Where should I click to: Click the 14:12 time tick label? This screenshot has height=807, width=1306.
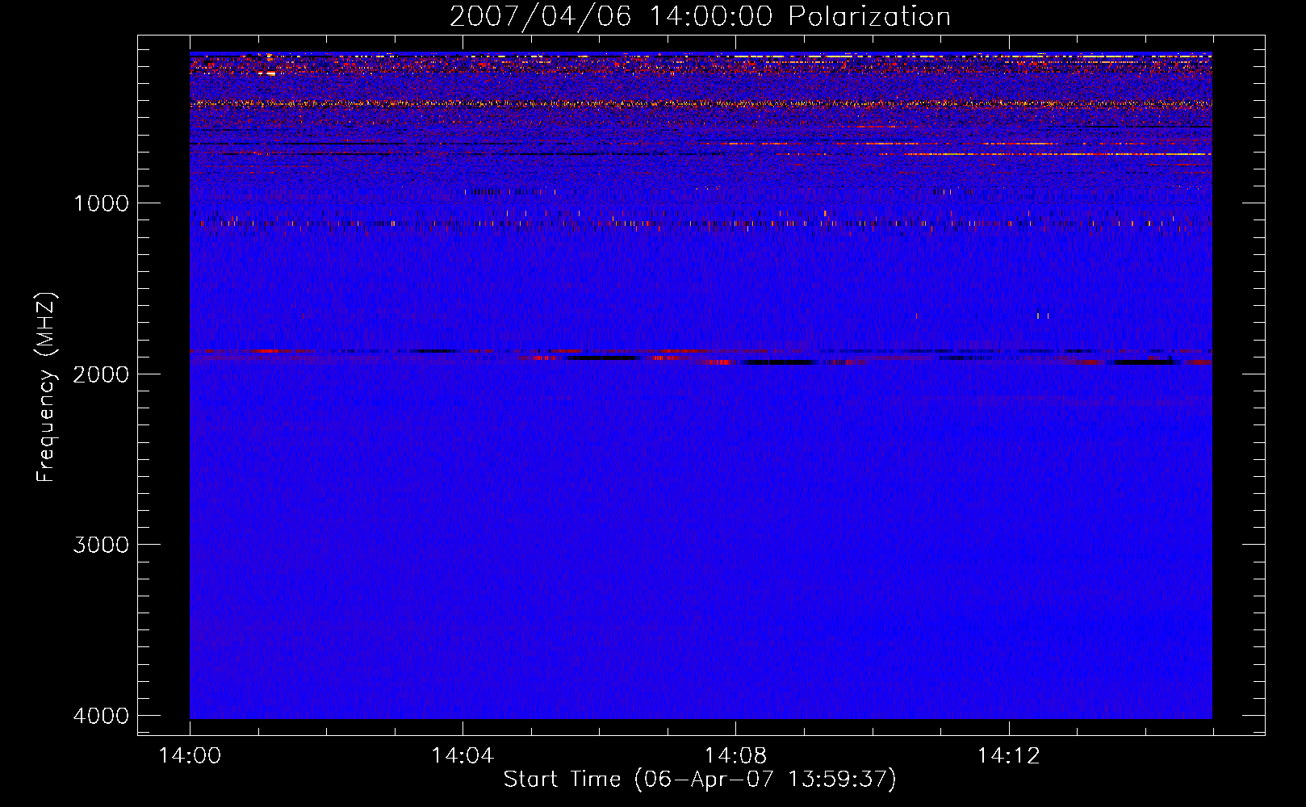[x=1008, y=756]
